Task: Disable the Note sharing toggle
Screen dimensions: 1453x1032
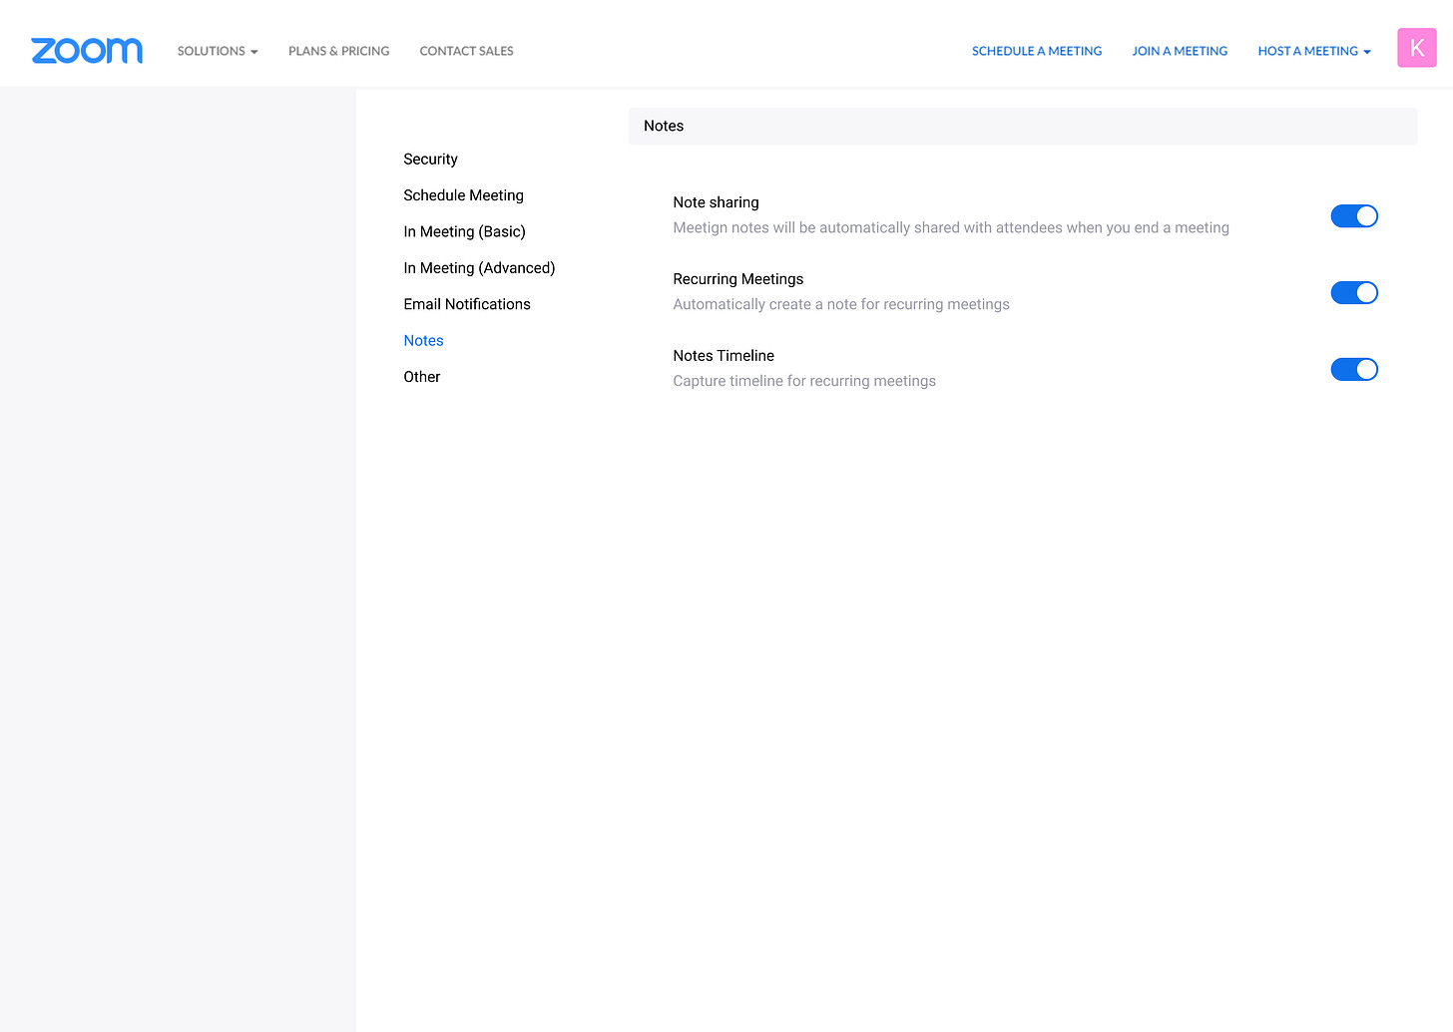Action: click(1353, 216)
